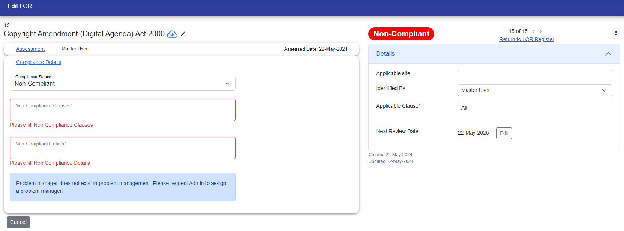
Task: Click the red Non-Compliant status badge
Action: pos(401,34)
